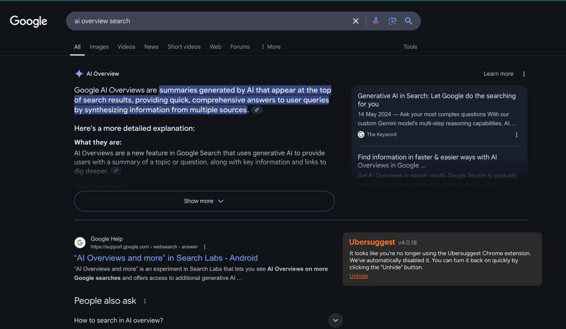Open options for The Keyword source card
The image size is (566, 329).
click(x=517, y=135)
